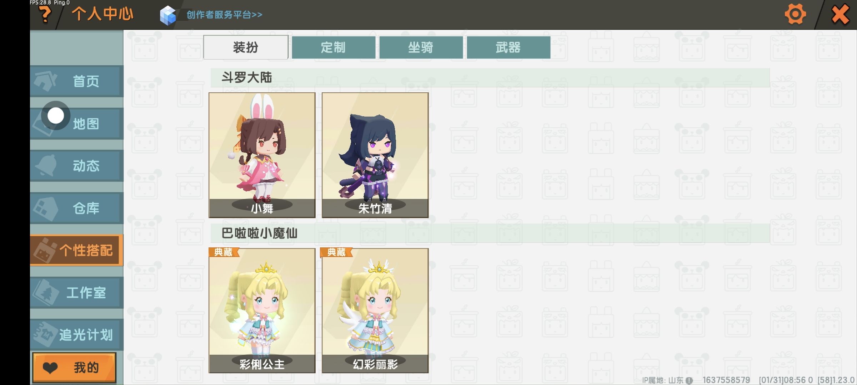857x385 pixels.
Task: Open 创作者服务平台 link
Action: click(224, 15)
